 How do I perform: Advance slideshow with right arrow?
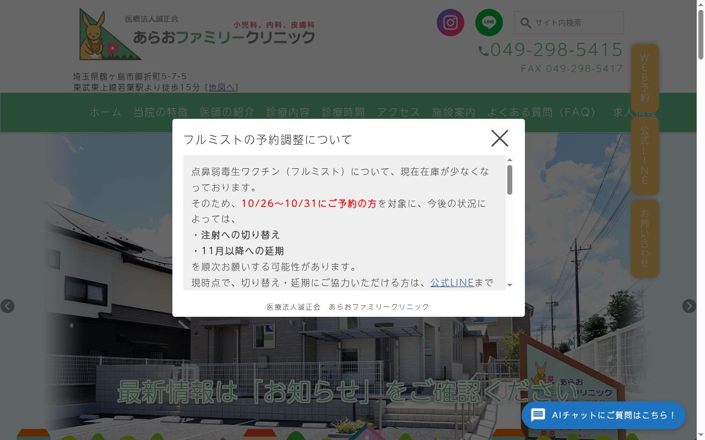point(689,306)
